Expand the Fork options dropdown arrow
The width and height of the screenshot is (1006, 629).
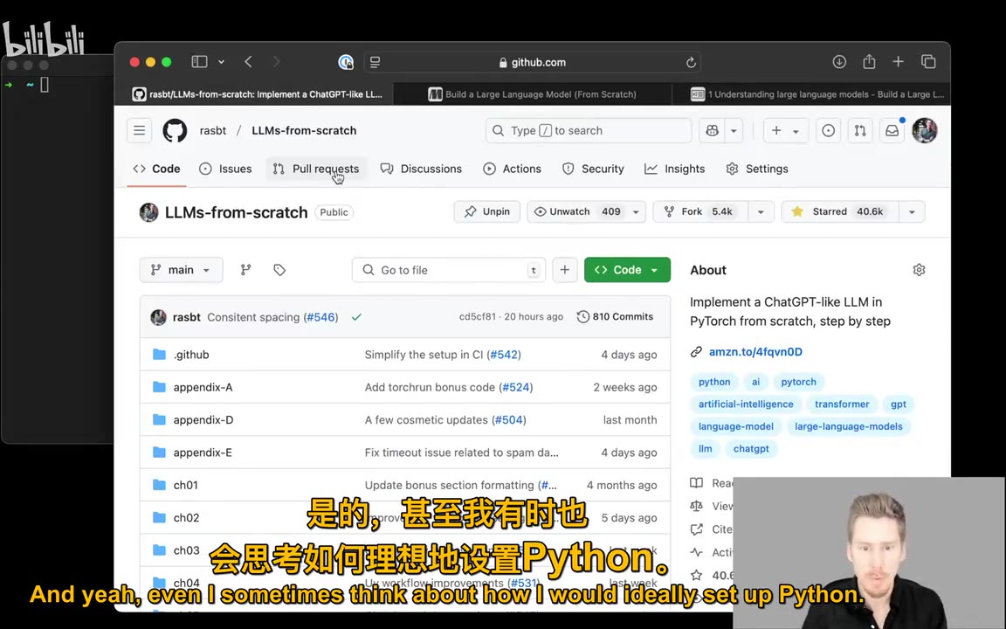pos(761,211)
